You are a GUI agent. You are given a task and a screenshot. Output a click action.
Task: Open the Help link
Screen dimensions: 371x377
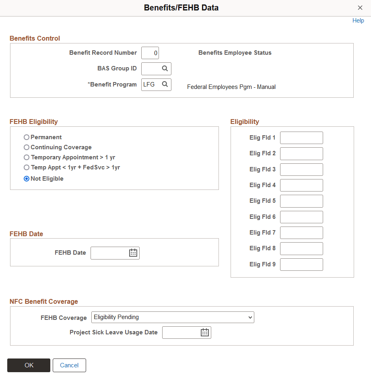pos(358,20)
